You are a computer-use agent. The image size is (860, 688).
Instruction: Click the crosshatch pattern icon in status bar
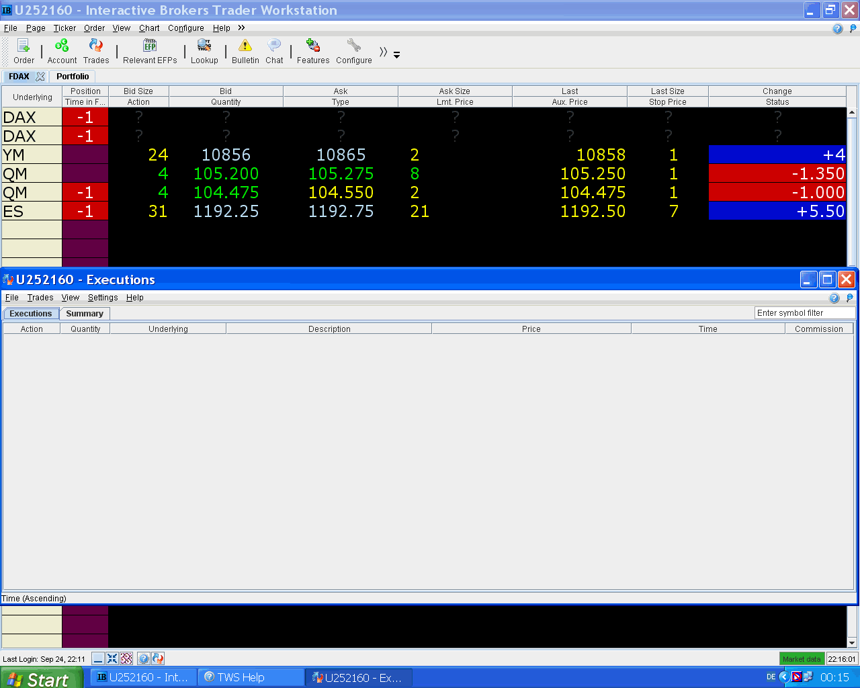coord(126,658)
